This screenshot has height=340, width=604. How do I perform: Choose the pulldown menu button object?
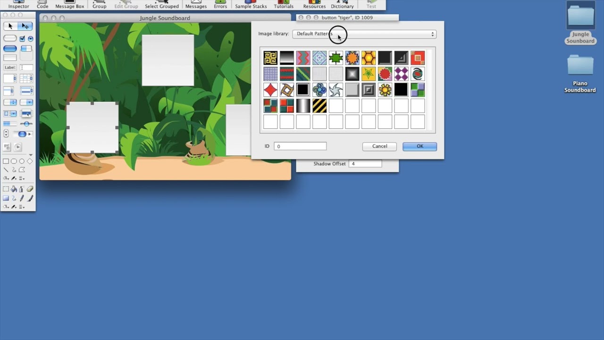click(26, 102)
